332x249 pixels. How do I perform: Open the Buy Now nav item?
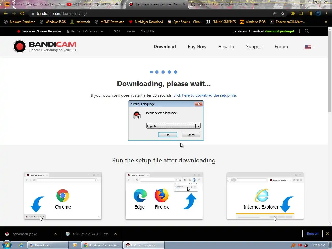coord(197,47)
